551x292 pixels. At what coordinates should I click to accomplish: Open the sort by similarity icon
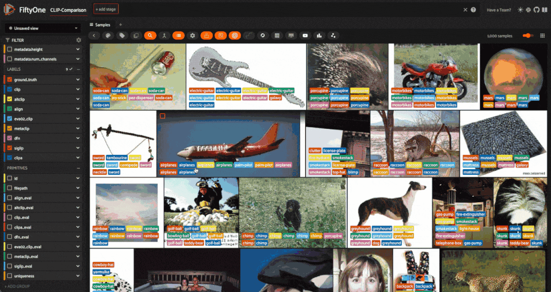coord(164,35)
